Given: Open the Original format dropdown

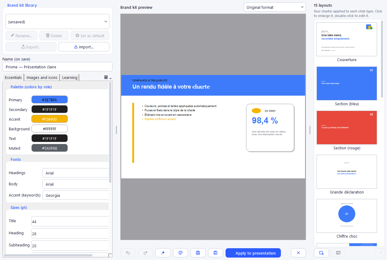Looking at the screenshot, I should 275,7.
